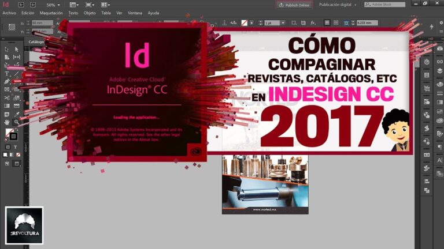This screenshot has height=249, width=444.
Task: Open the CC Libraries panel icon
Action: click(439, 121)
